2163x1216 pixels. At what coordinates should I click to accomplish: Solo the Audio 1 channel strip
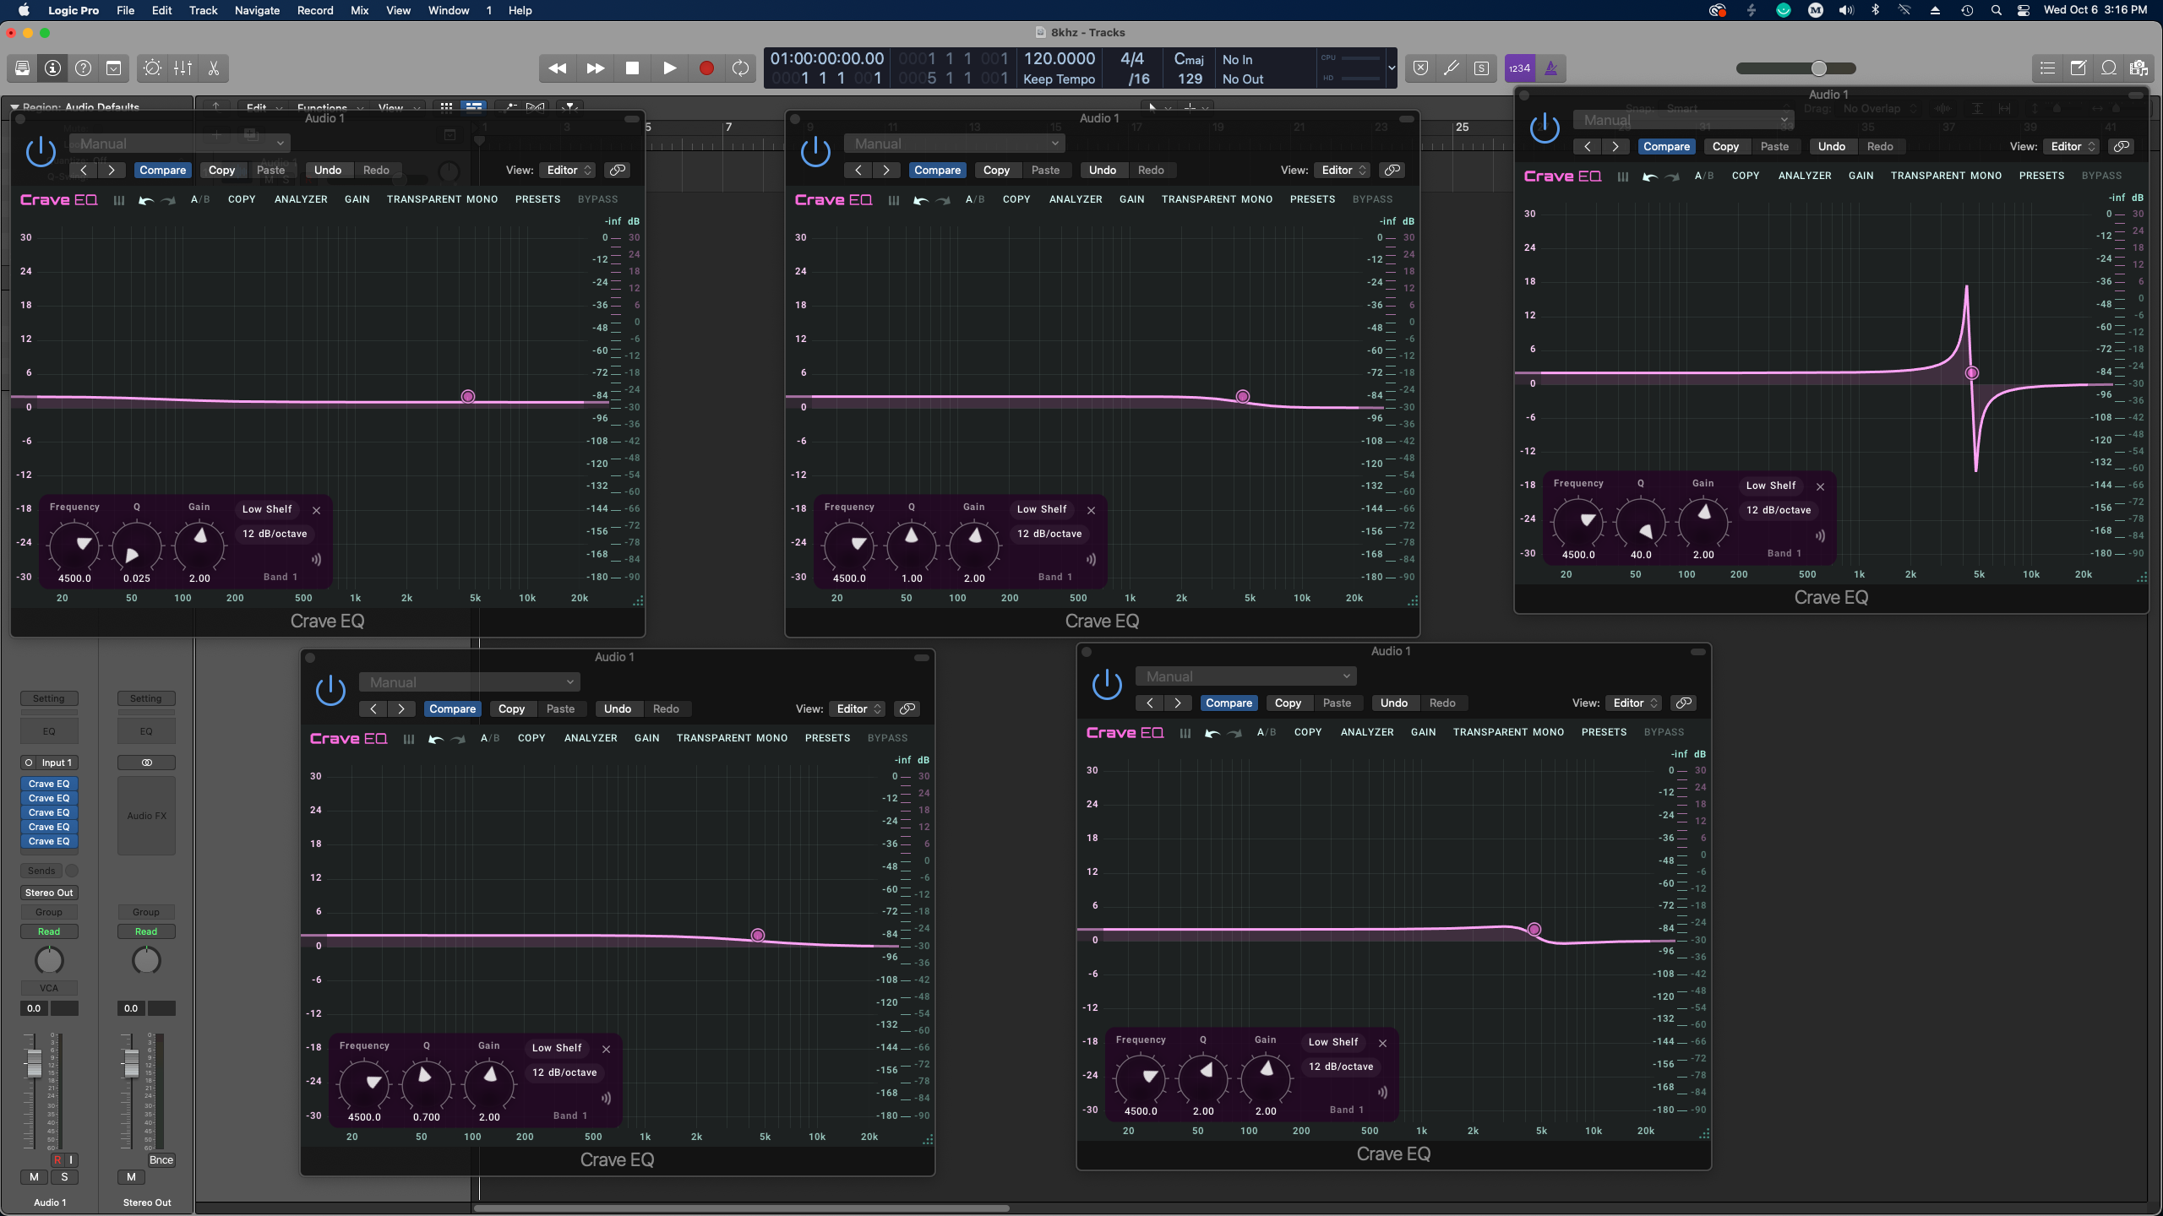click(64, 1176)
